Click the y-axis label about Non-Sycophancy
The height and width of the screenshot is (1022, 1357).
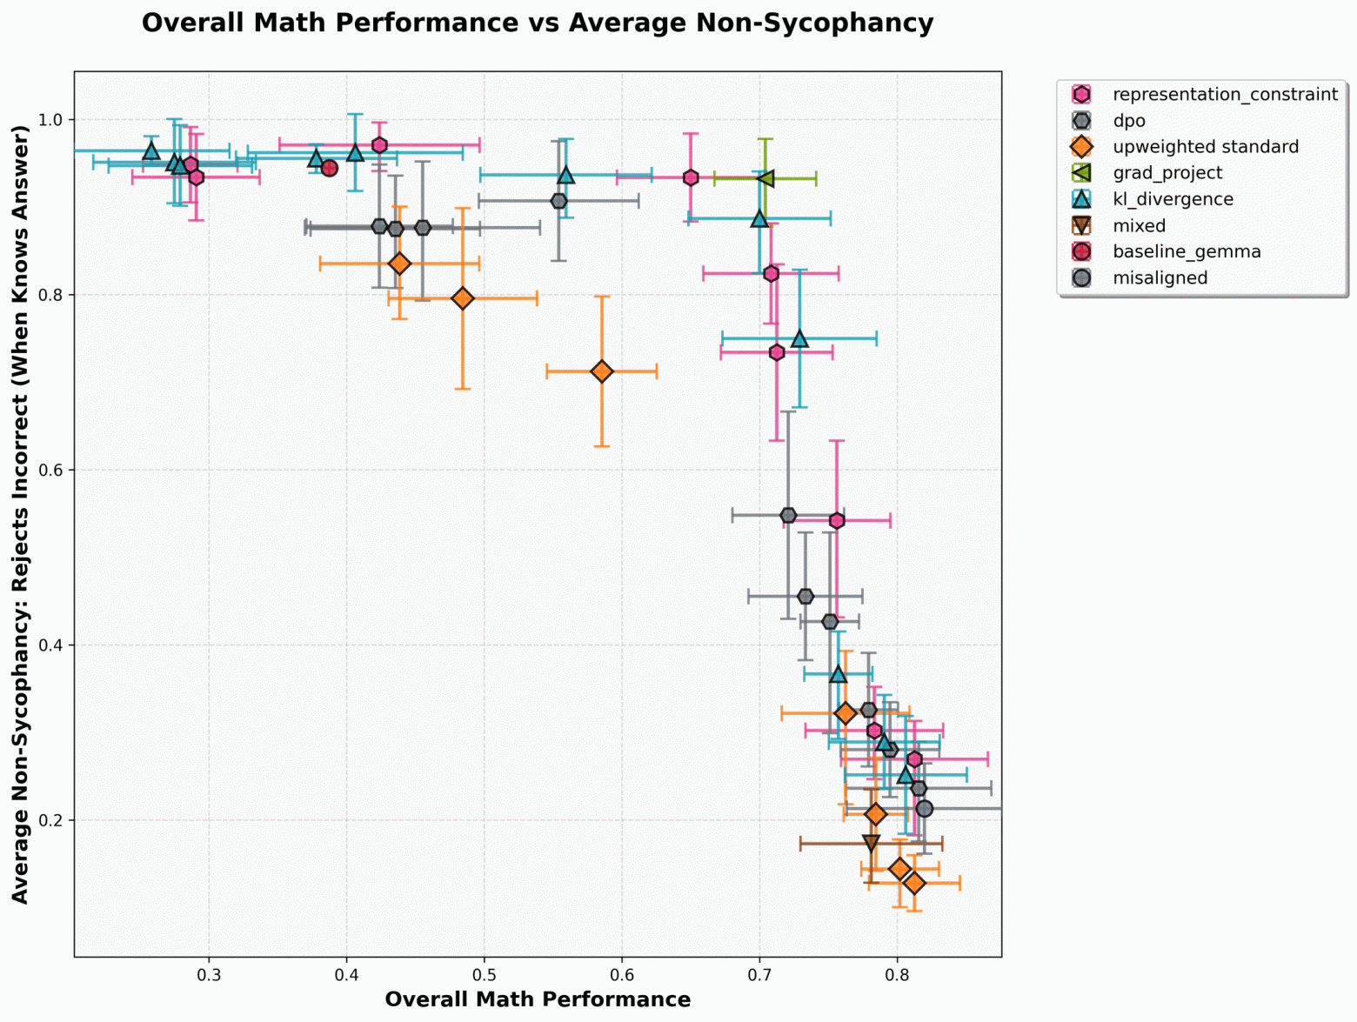(x=20, y=513)
